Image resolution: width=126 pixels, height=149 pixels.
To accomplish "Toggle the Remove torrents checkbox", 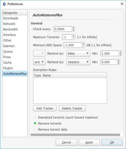I will (x=35, y=123).
